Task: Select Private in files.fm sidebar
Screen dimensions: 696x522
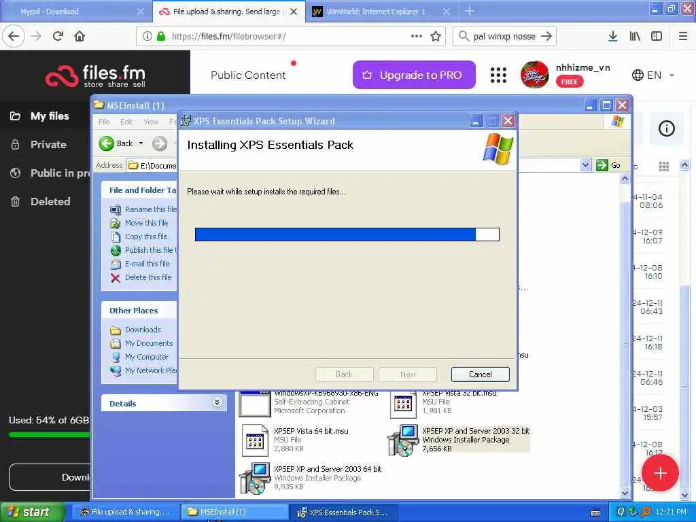Action: point(48,145)
